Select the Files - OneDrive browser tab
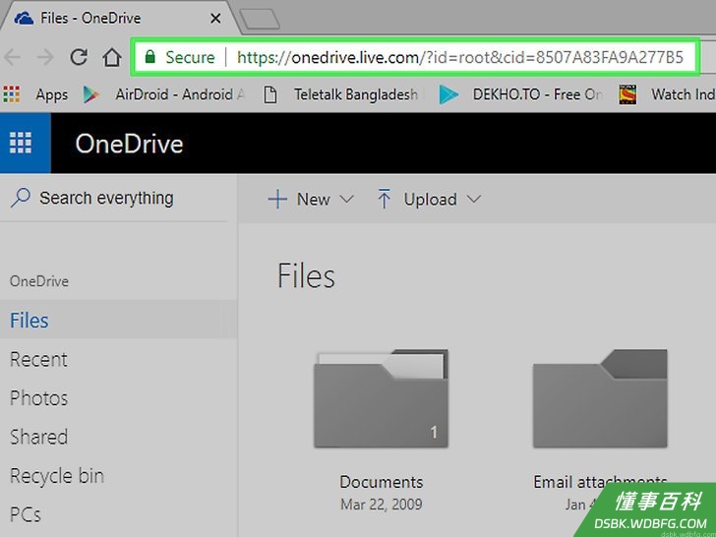 click(x=119, y=19)
